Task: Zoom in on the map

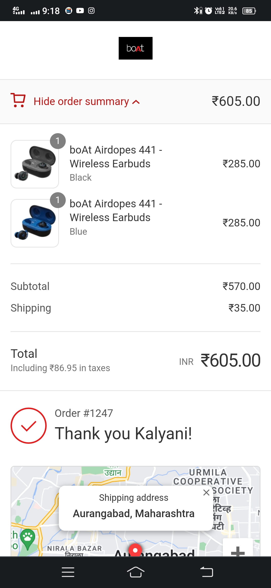Action: pos(237,550)
